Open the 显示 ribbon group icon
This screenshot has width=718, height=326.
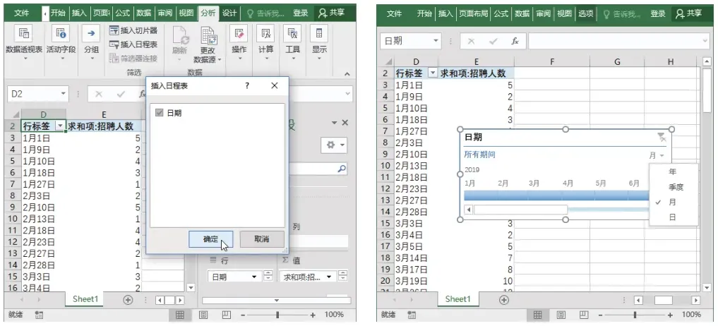click(319, 34)
